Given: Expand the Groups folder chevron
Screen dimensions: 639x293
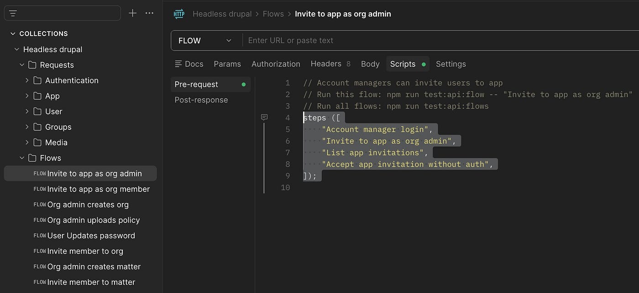Looking at the screenshot, I should pos(27,127).
